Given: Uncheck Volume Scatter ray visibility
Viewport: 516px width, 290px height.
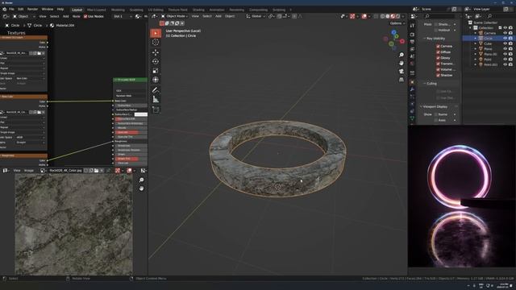Looking at the screenshot, I should 438,69.
